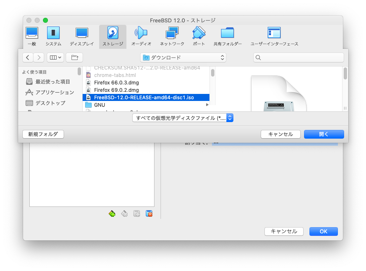Click the 開く (Open) button
366x271 pixels.
coord(324,134)
